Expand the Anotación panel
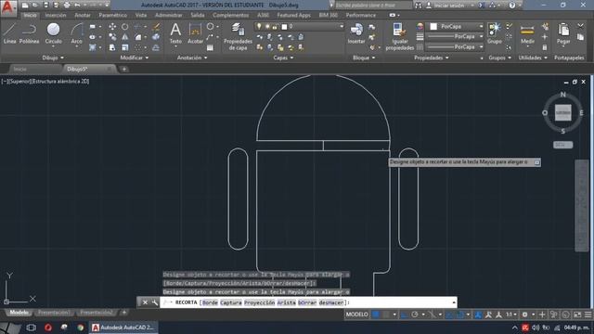594x334 pixels. [192, 58]
